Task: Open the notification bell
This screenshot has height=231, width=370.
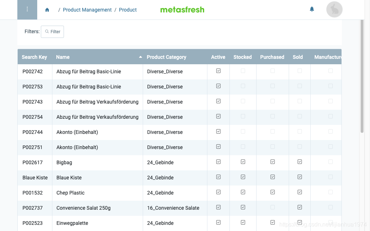Action: pyautogui.click(x=312, y=9)
